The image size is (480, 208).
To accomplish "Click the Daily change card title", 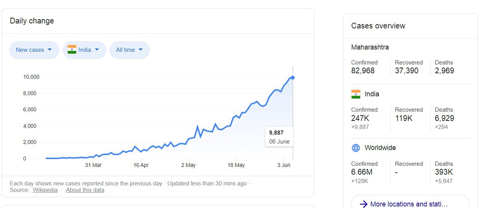I will 32,21.
